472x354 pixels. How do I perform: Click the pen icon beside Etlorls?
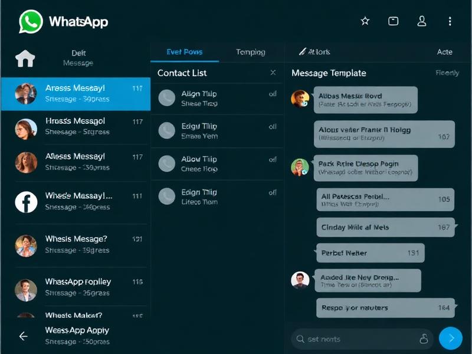click(302, 52)
